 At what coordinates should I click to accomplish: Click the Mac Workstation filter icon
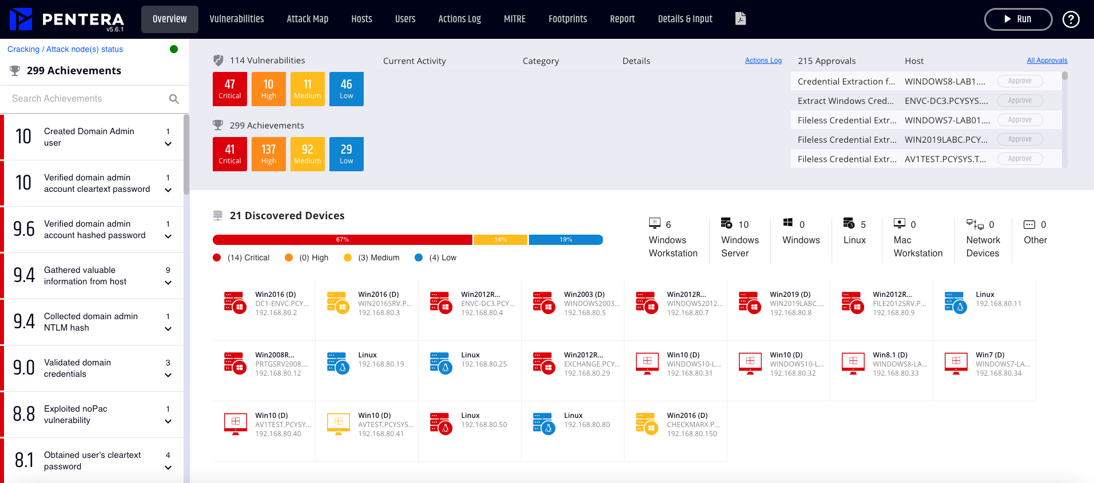[900, 223]
